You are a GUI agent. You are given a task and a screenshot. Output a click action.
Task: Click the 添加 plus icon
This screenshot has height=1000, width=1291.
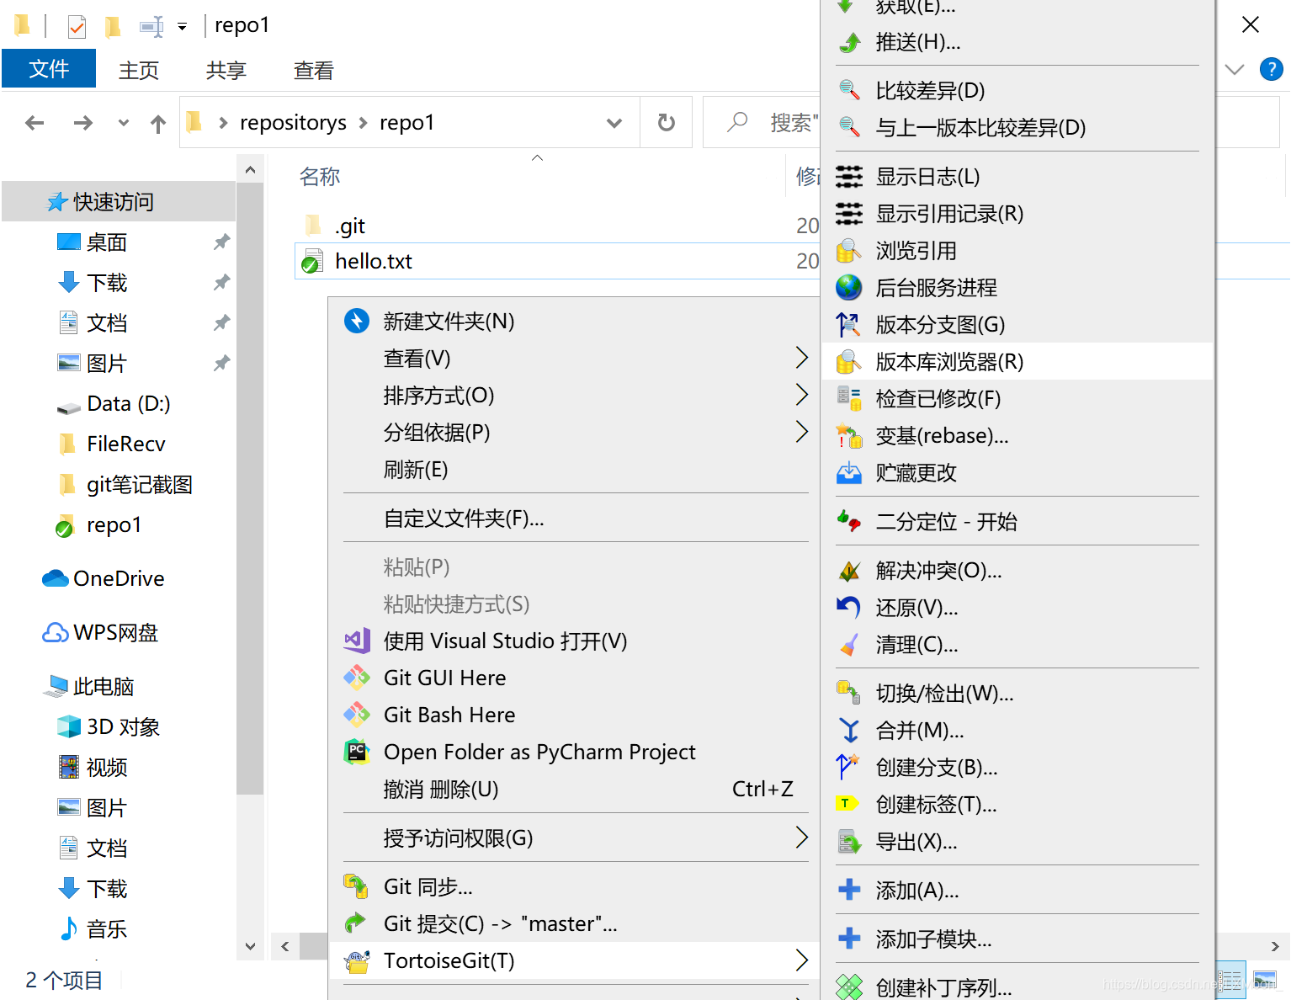(x=849, y=890)
